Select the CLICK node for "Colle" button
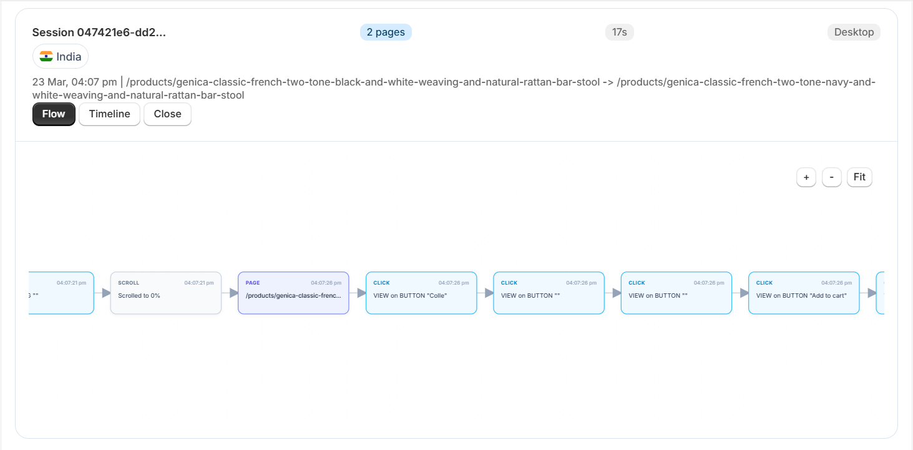Viewport: 913px width, 450px height. click(x=421, y=293)
